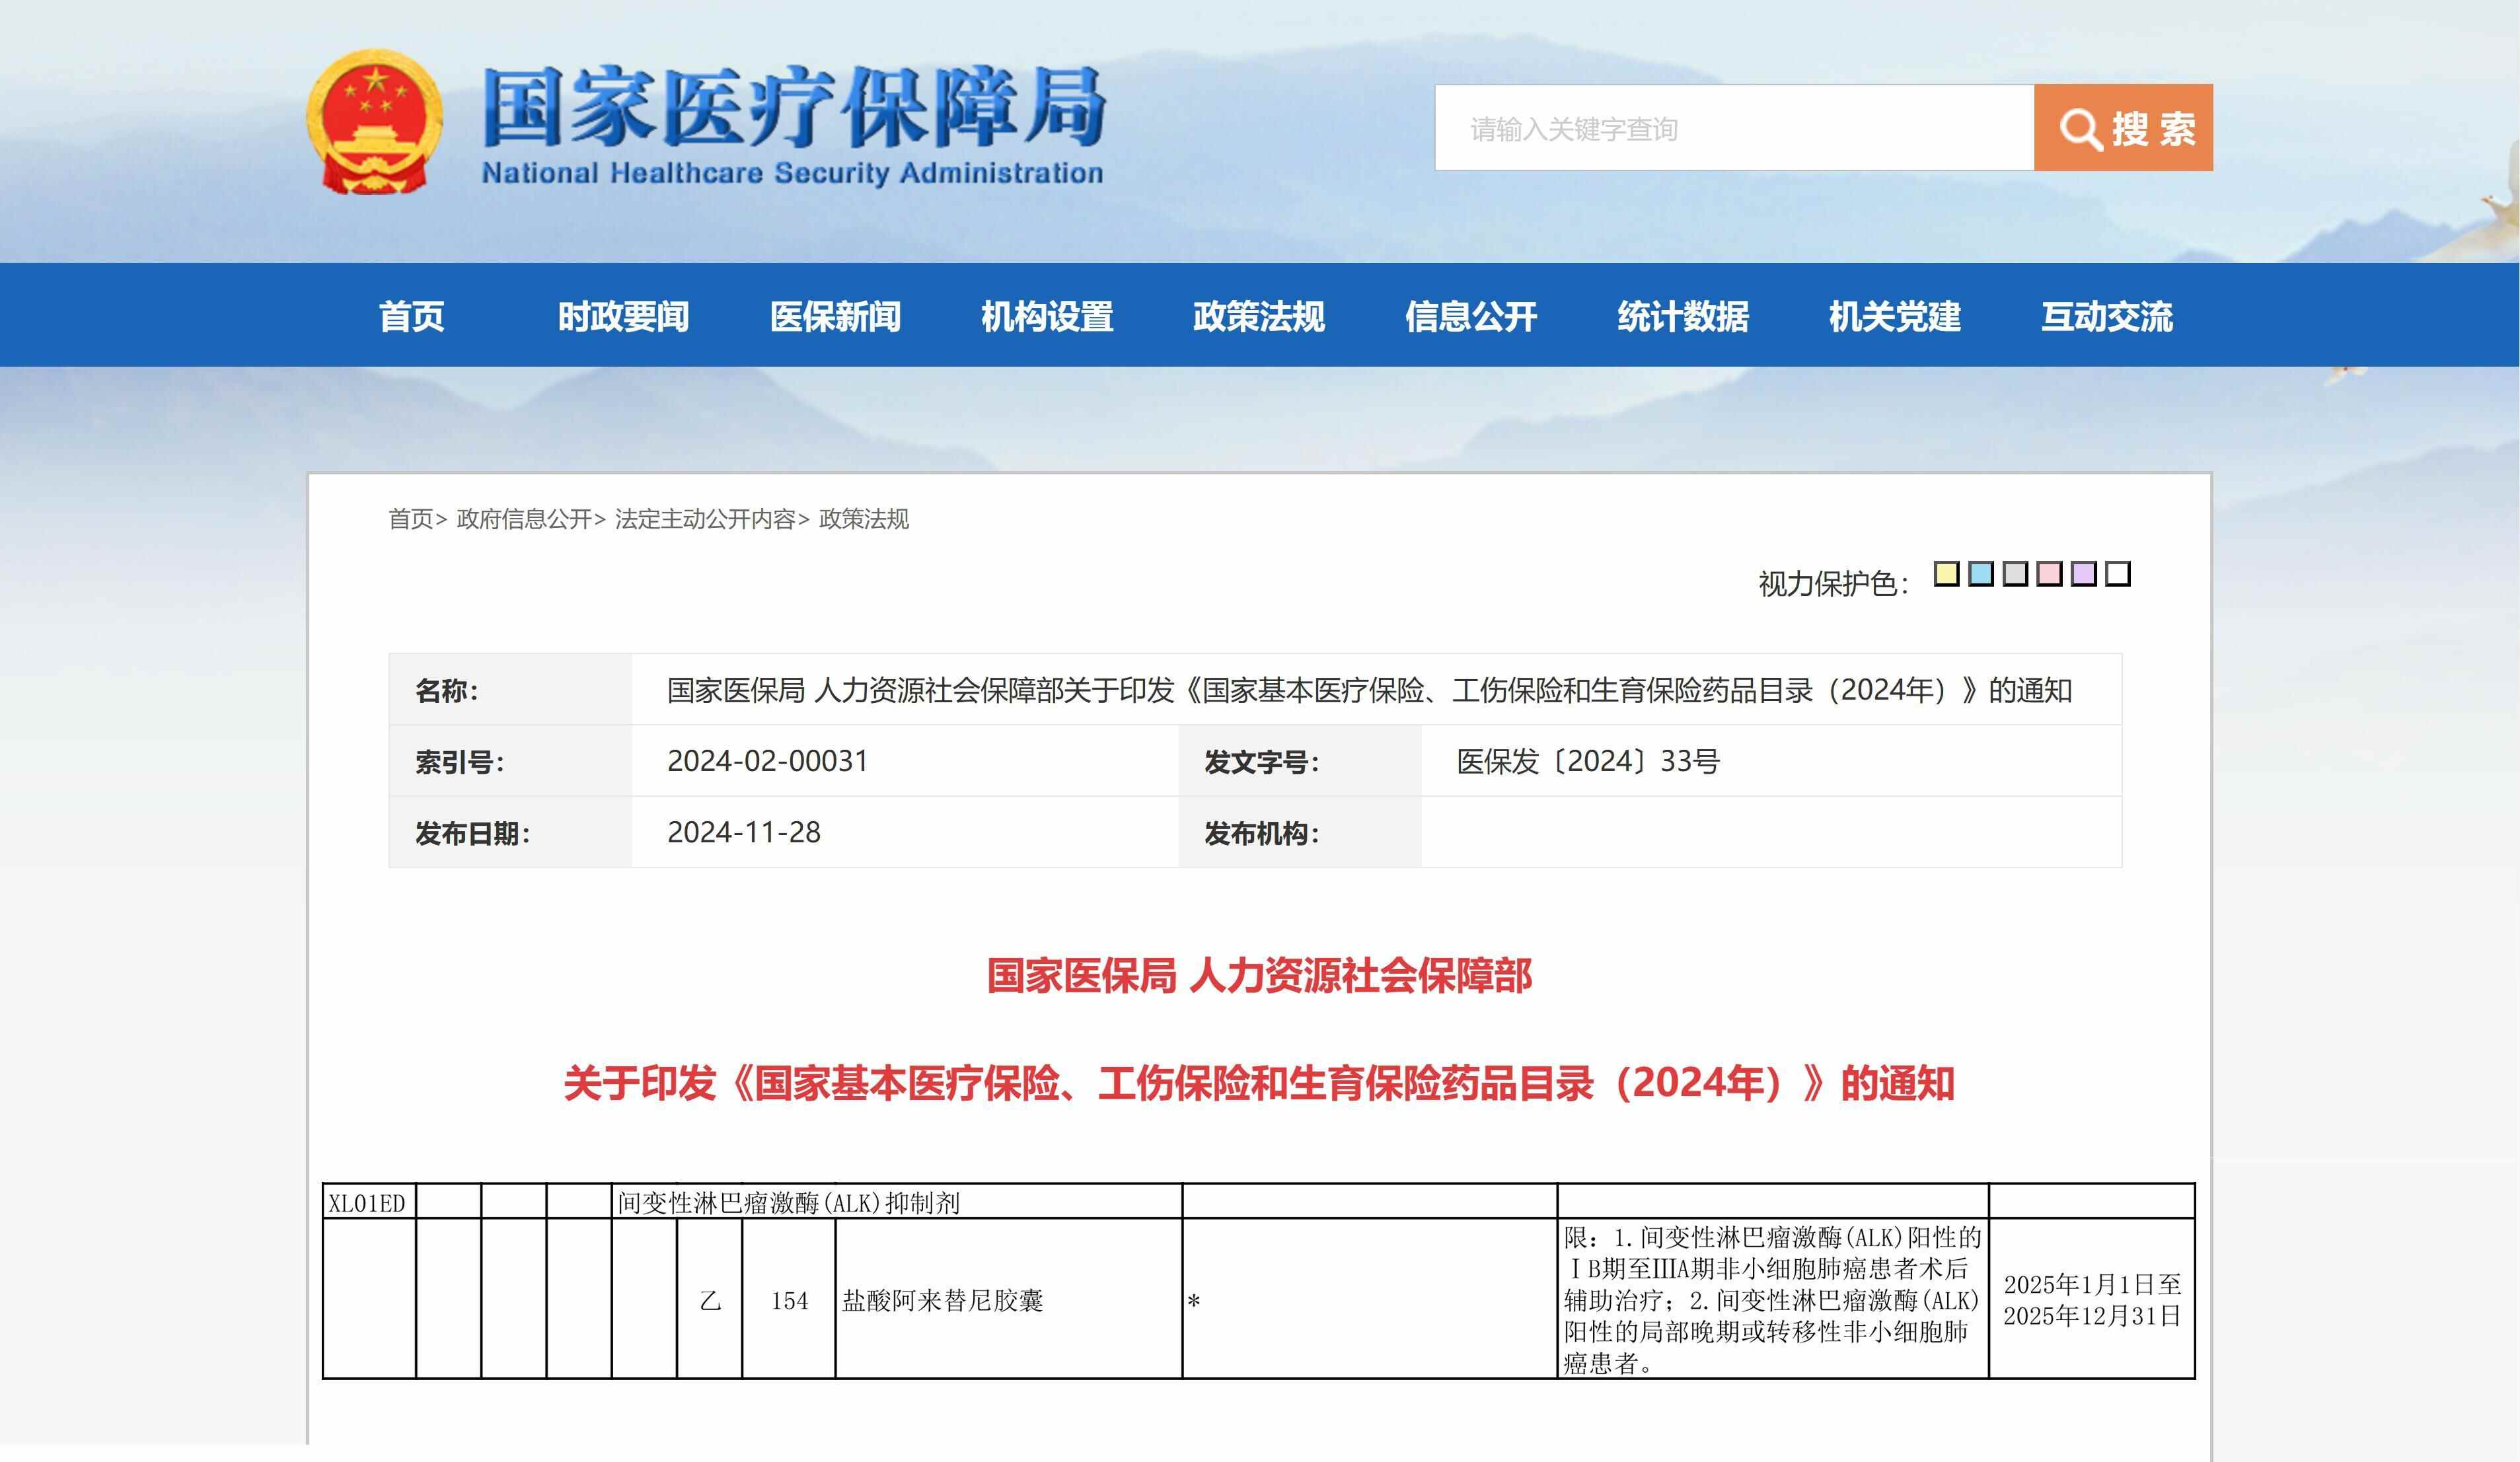The image size is (2520, 1462).
Task: Click the 政府信息公开 breadcrumb link
Action: point(524,519)
